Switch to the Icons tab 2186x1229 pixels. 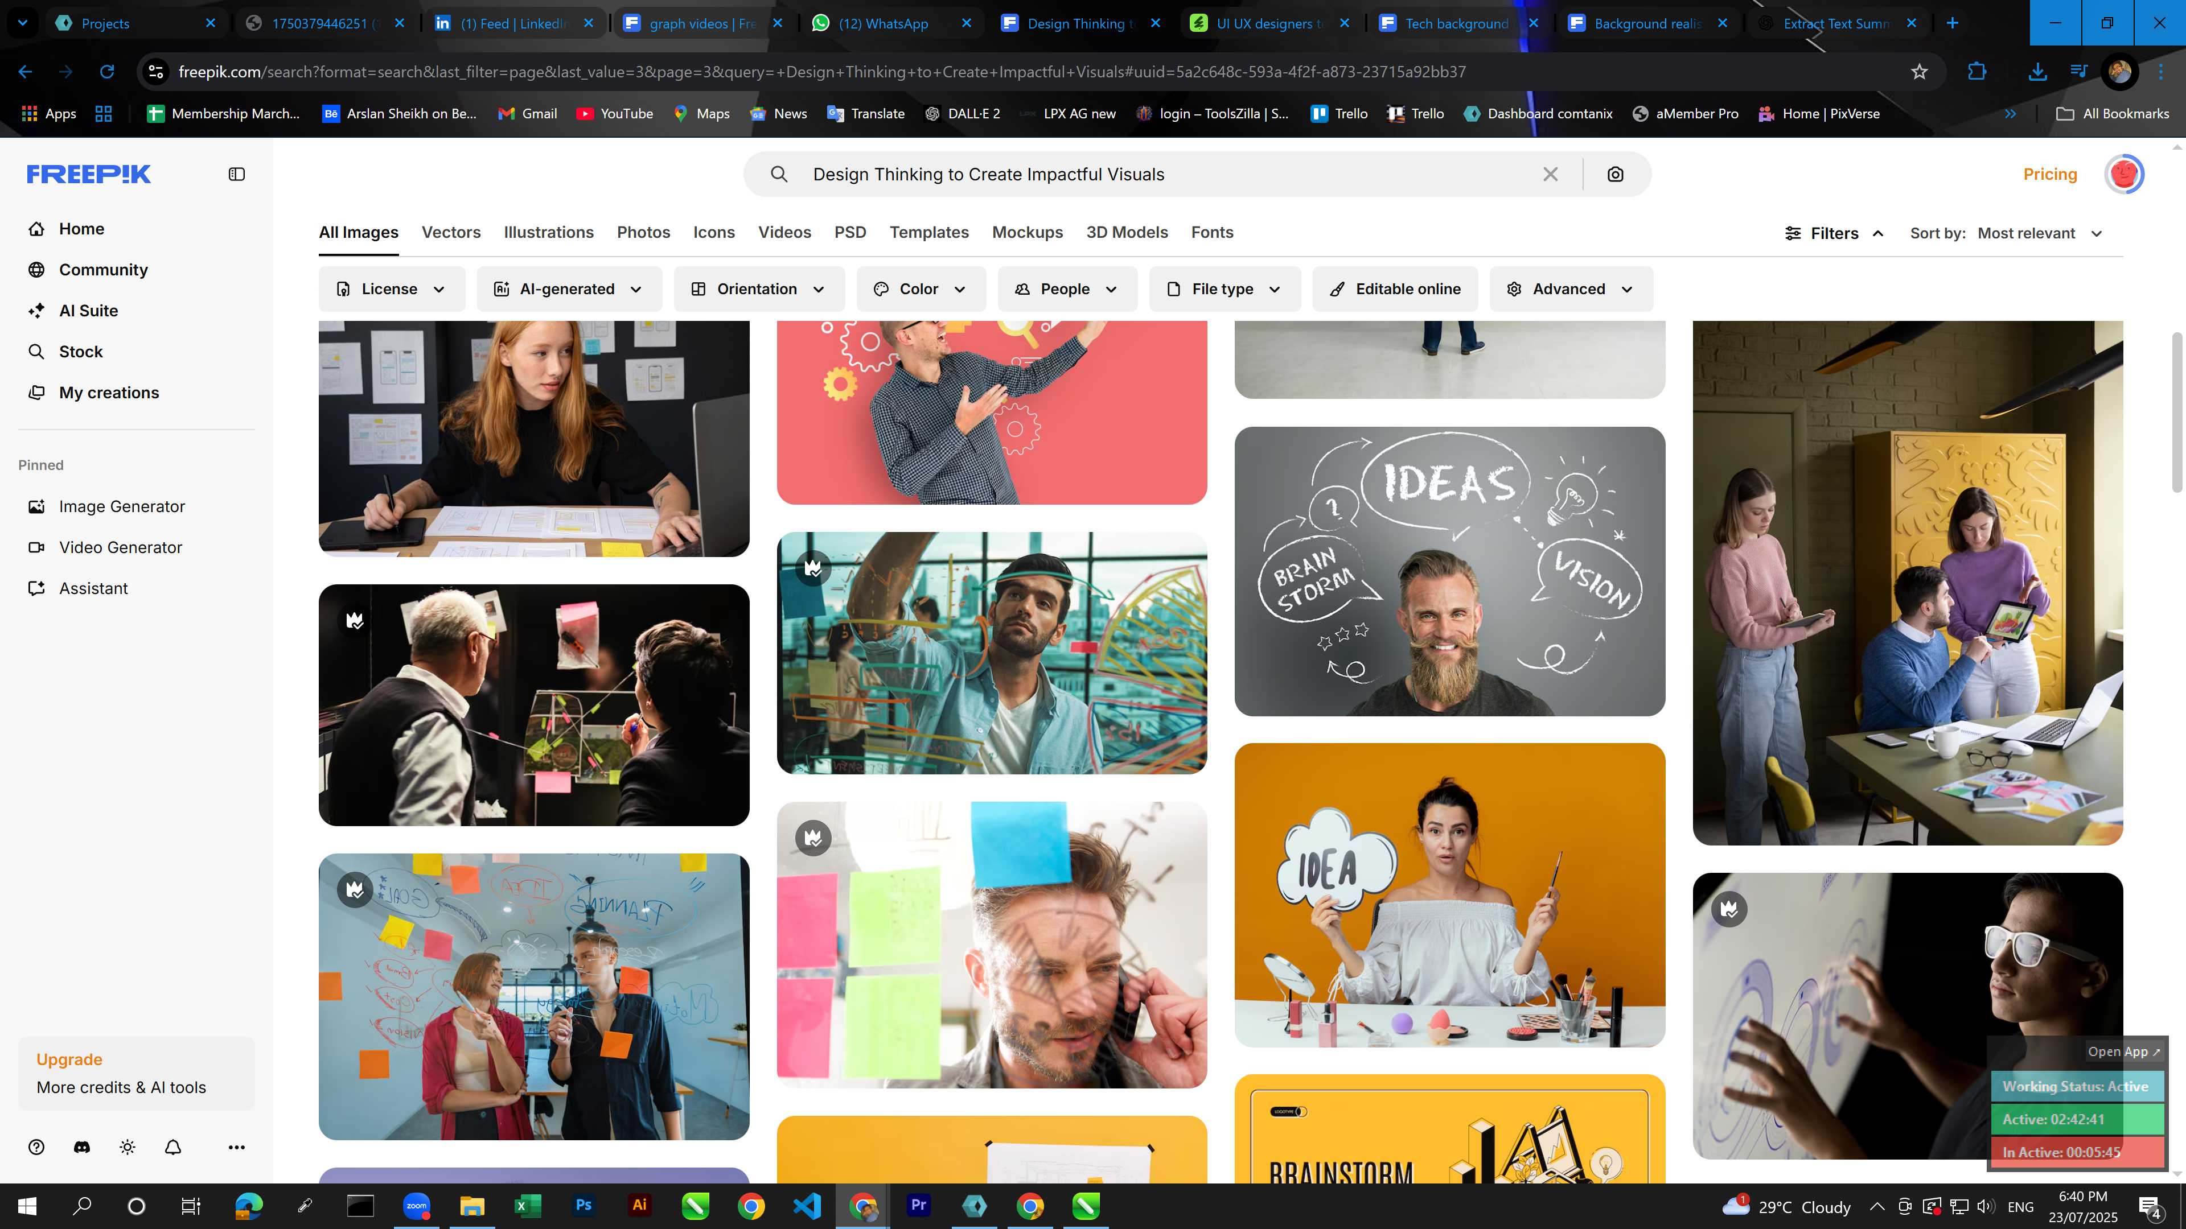click(x=714, y=232)
